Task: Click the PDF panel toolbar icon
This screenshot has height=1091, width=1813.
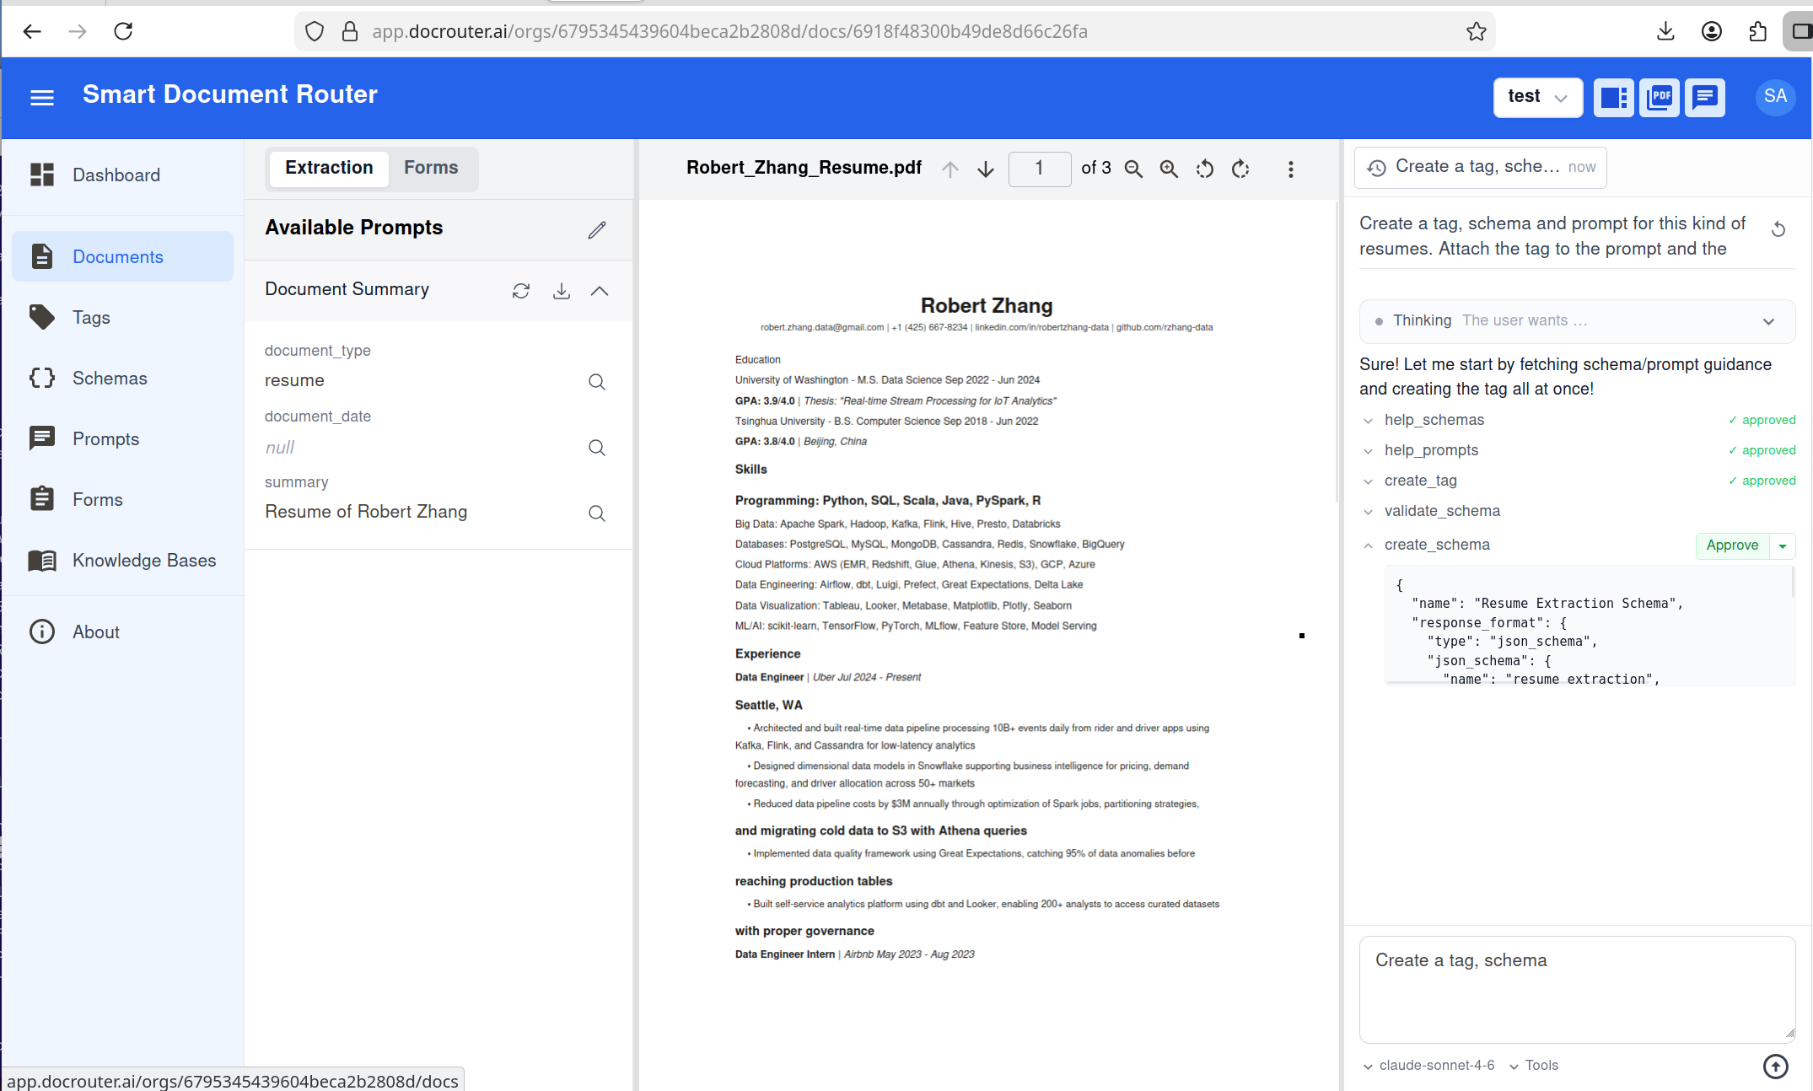Action: (1659, 98)
